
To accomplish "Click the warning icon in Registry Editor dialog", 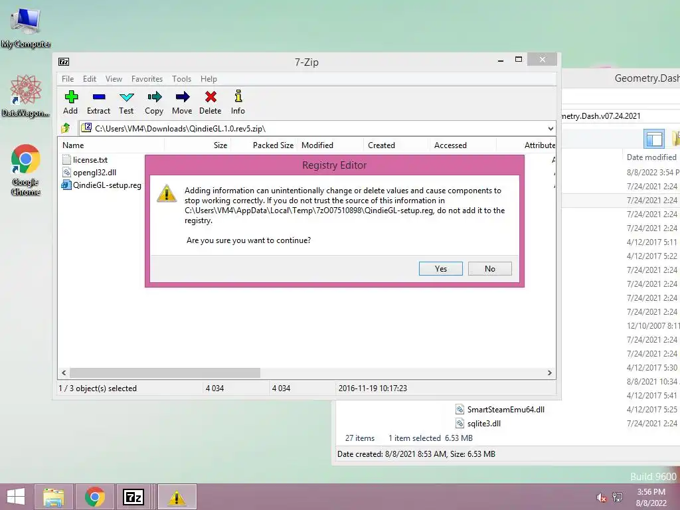I will point(167,193).
